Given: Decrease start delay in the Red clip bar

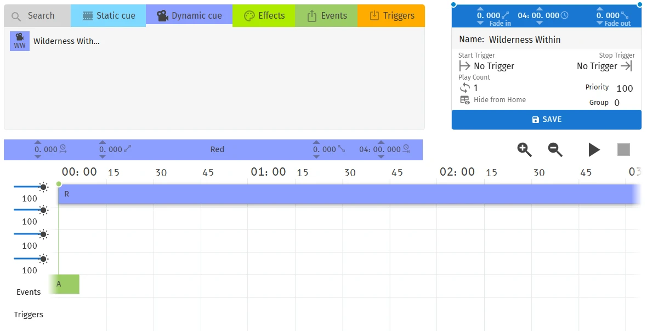Looking at the screenshot, I should pyautogui.click(x=37, y=156).
